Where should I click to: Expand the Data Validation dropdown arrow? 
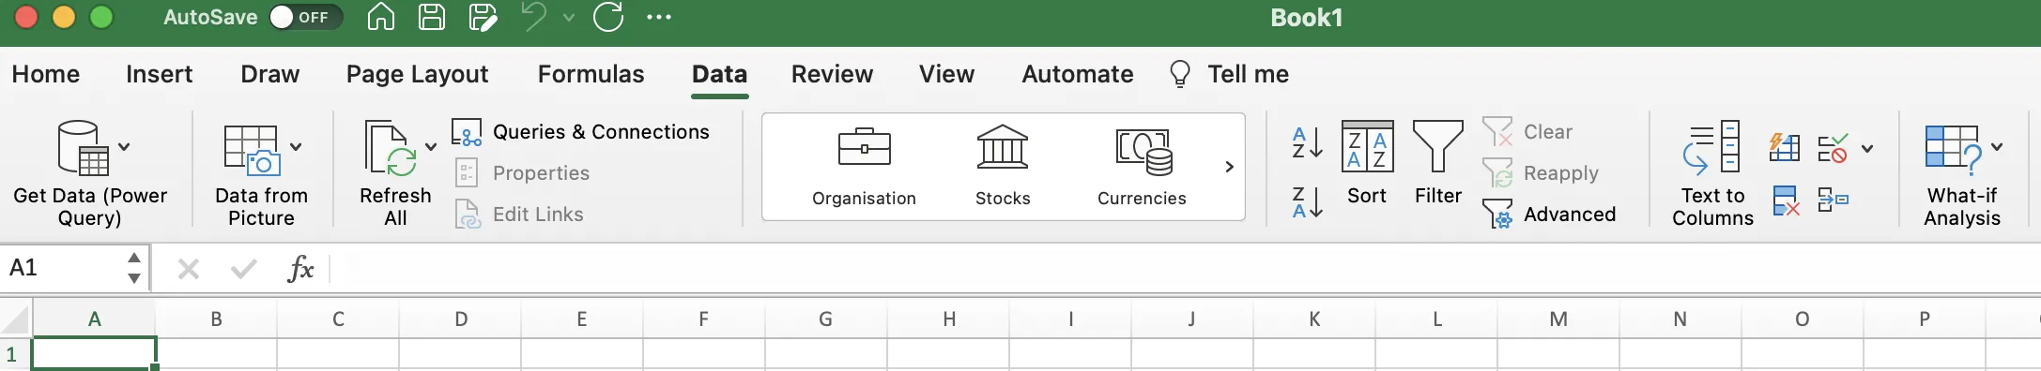(1867, 148)
